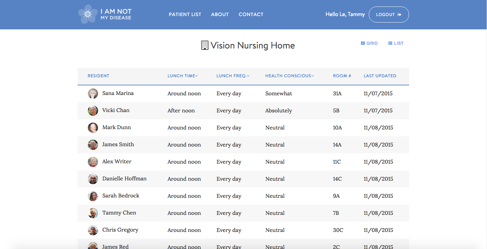Sort by Lunch Time column
Viewport: 487px width, 249px height.
(183, 76)
